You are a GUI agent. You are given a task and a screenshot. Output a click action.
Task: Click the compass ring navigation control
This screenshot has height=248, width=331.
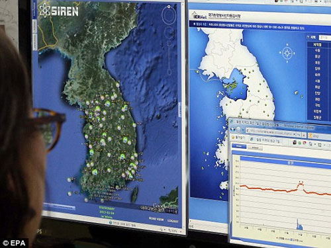[169, 15]
